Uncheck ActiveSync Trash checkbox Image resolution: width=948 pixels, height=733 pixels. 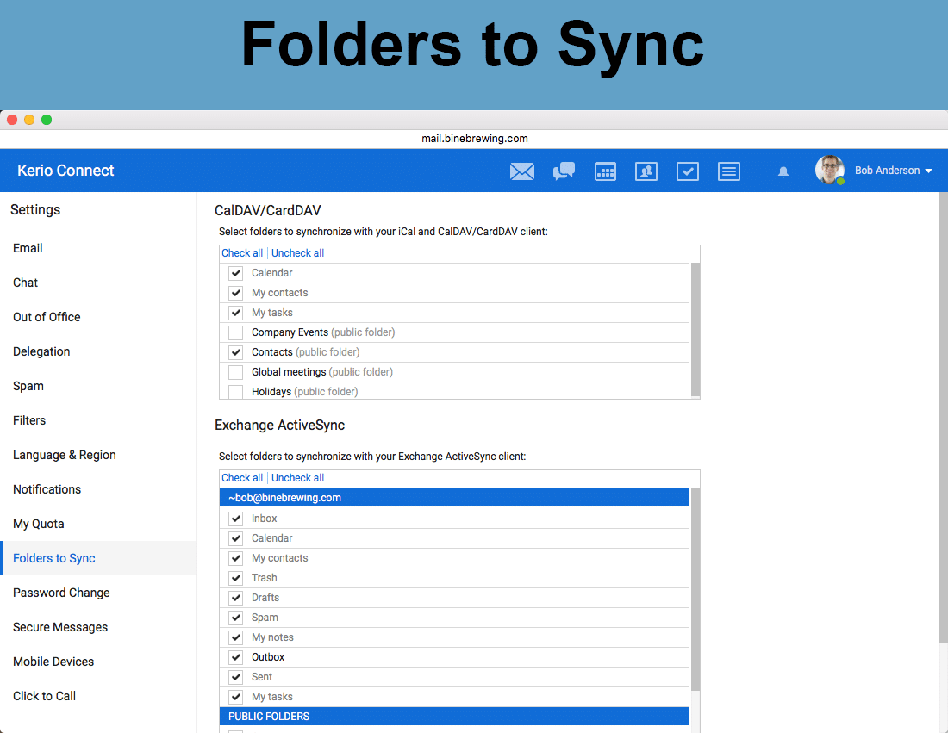click(236, 578)
